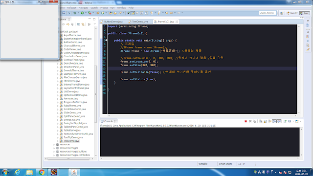
Task: Toggle Show Console on Standard Out Change
Action: (274, 121)
